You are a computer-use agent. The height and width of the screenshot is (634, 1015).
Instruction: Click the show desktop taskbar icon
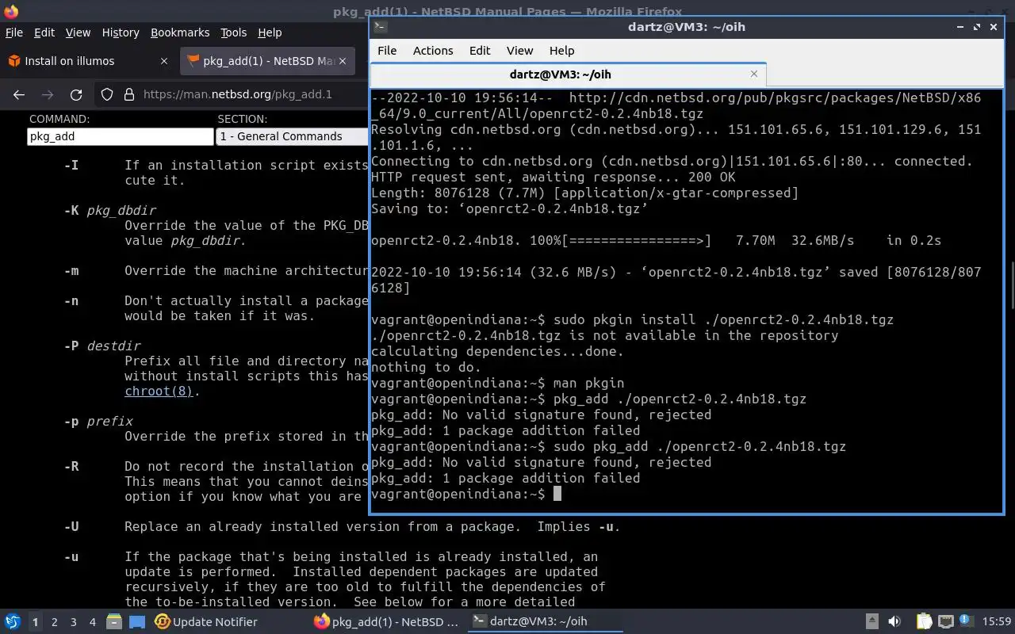tap(137, 622)
